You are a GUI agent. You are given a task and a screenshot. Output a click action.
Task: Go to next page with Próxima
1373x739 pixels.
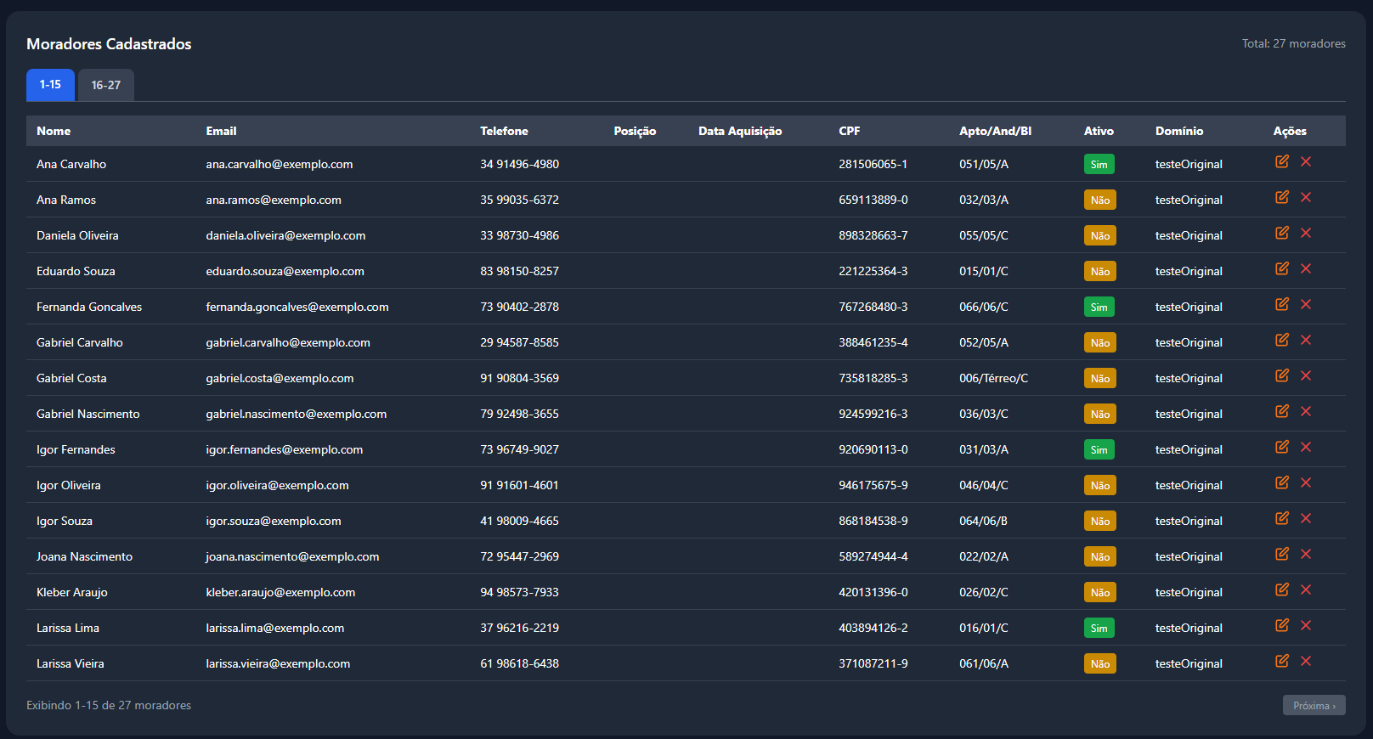click(1314, 705)
